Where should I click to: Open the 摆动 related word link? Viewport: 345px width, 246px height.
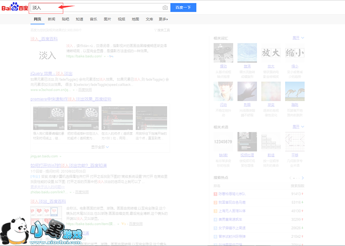(x=223, y=66)
